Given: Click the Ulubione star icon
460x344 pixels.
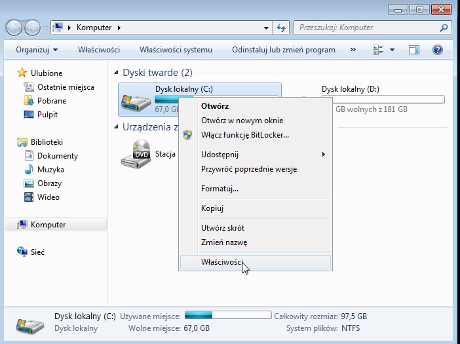Looking at the screenshot, I should click(22, 73).
